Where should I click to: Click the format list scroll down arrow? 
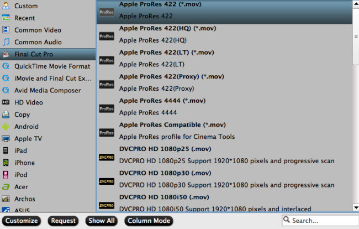click(356, 207)
